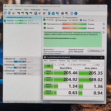Click the Здоровье 100% bar in right panel
Viewport: 111px width, 111px height.
point(74,28)
